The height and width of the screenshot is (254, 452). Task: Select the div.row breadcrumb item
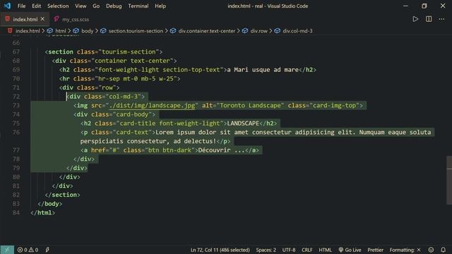(259, 31)
